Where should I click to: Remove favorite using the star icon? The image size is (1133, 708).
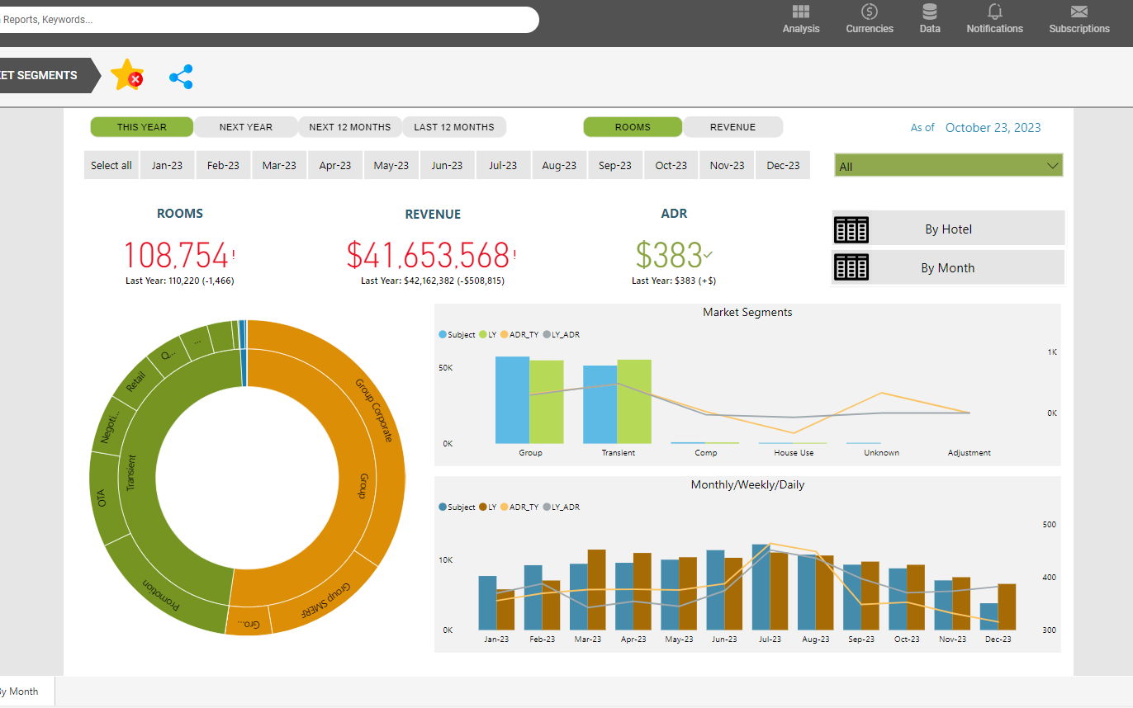coord(127,75)
